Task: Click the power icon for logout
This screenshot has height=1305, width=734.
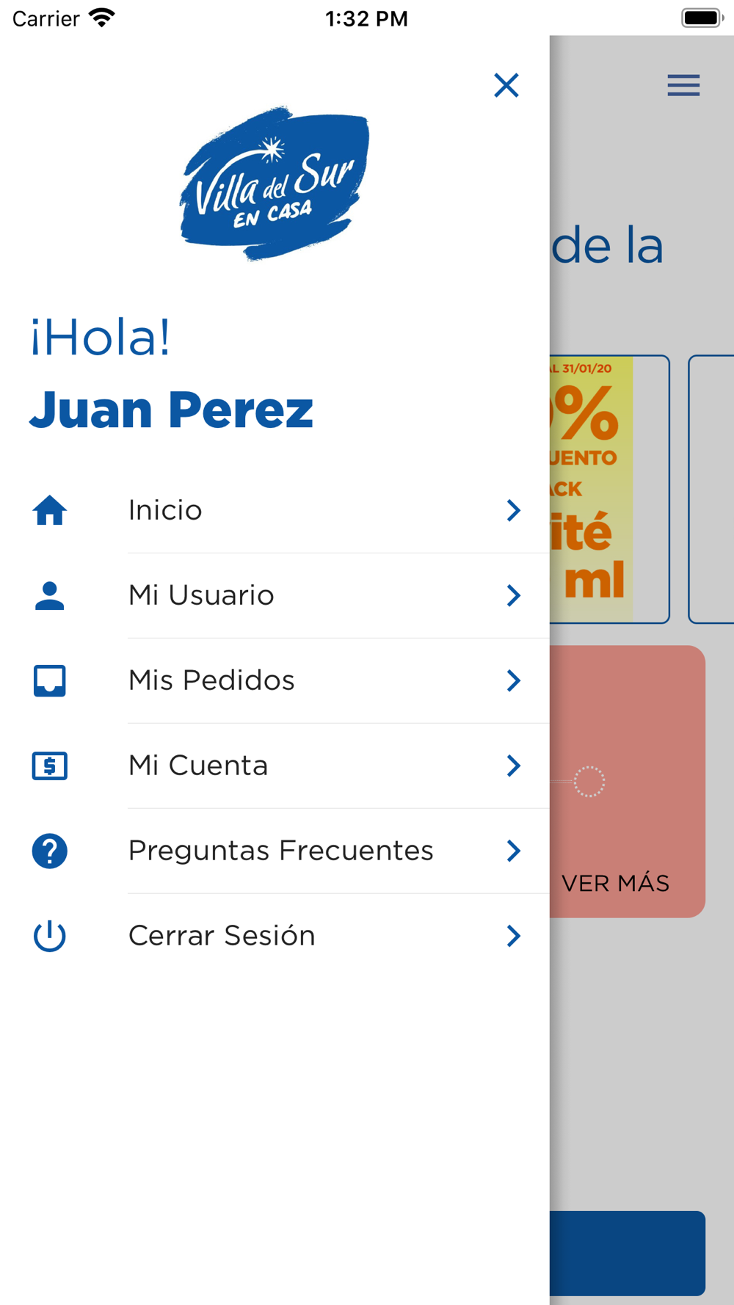Action: coord(50,936)
